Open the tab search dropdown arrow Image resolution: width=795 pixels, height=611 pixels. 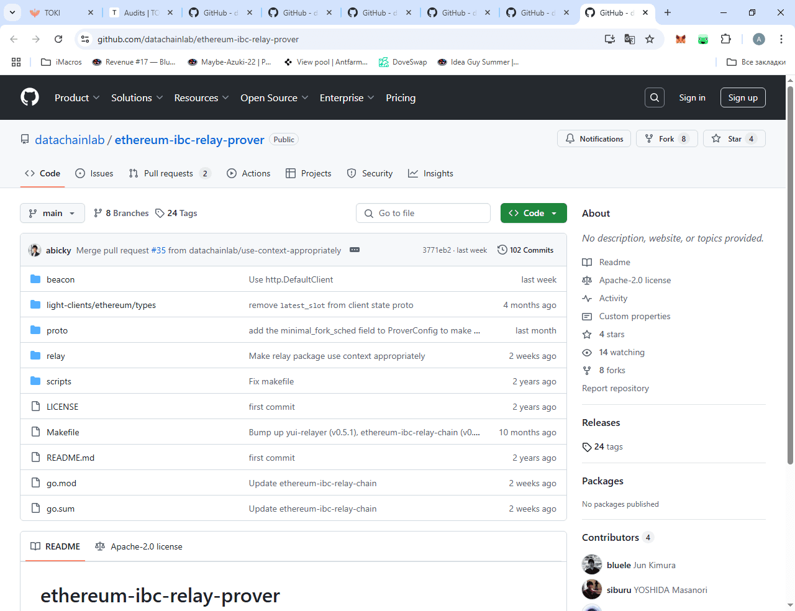12,12
